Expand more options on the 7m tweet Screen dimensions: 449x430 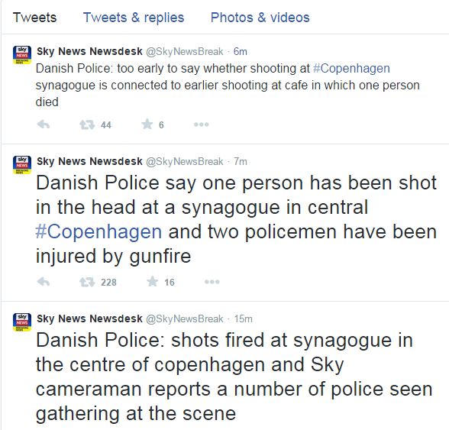pos(212,282)
